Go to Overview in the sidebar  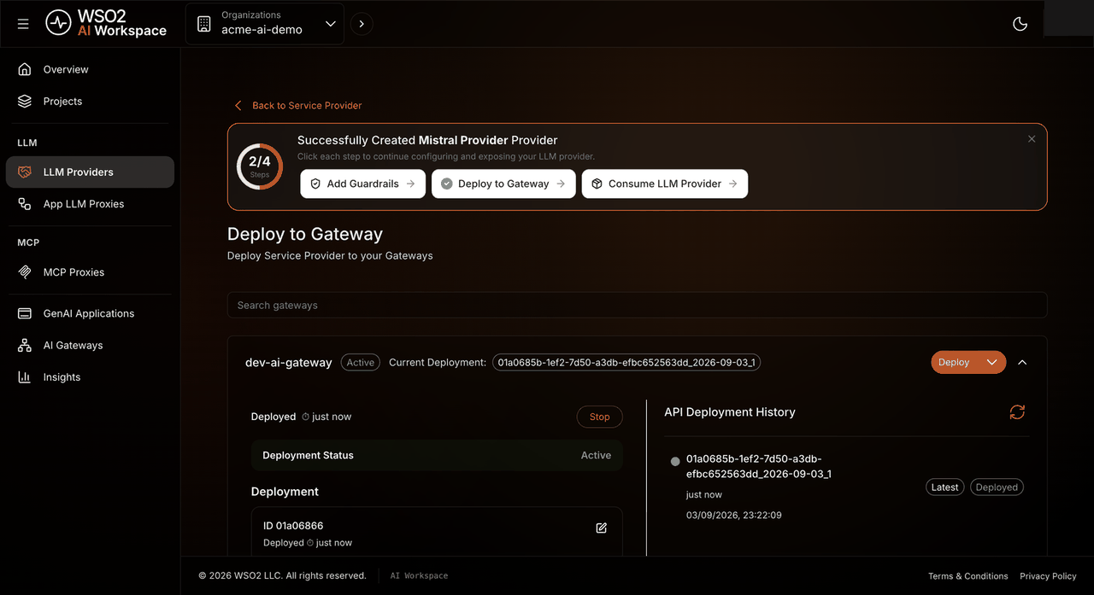pos(90,69)
